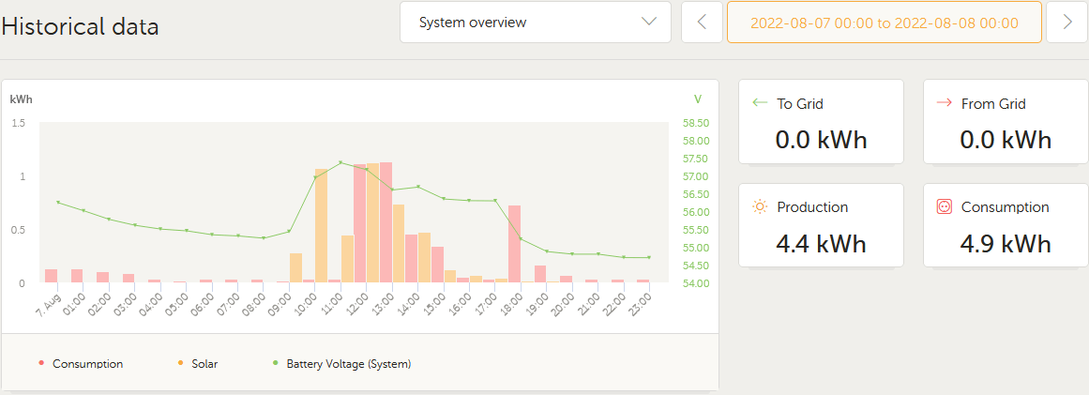Click the To Grid green arrow icon
1089x395 pixels.
pos(760,103)
